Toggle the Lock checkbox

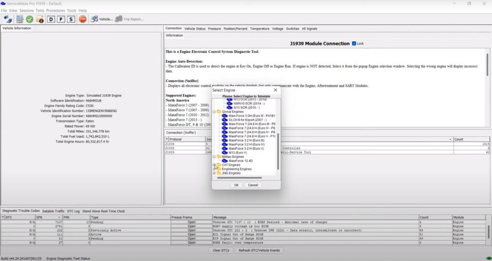coord(354,44)
